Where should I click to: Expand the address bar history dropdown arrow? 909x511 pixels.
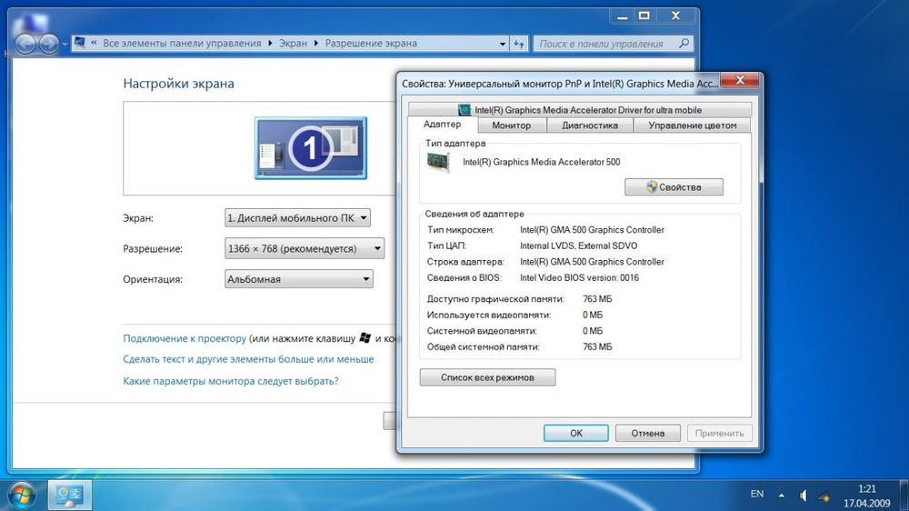(x=502, y=44)
